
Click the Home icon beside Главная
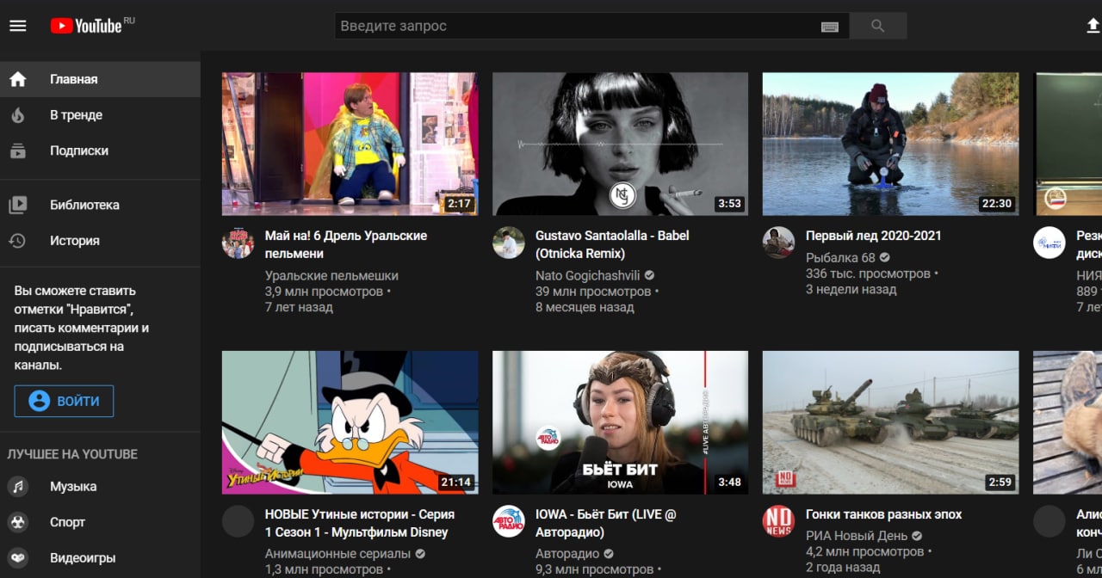(x=18, y=79)
